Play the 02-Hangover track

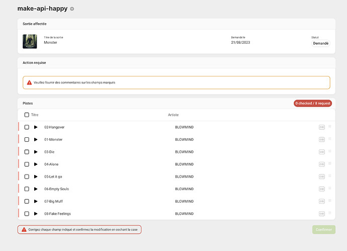coord(36,127)
